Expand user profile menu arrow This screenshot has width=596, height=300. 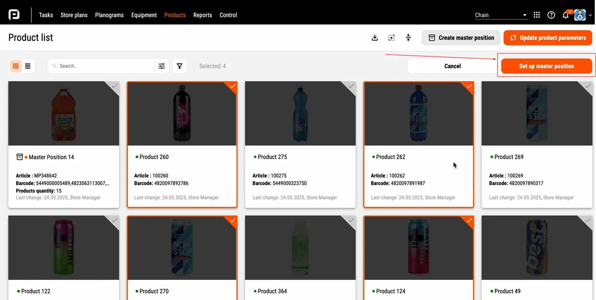point(590,16)
